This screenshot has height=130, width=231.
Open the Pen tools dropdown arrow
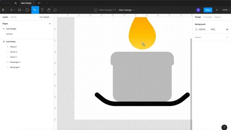[38, 10]
